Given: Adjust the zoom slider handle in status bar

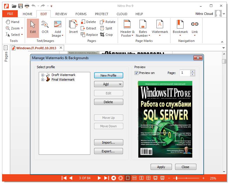Looking at the screenshot, I should click(177, 178).
